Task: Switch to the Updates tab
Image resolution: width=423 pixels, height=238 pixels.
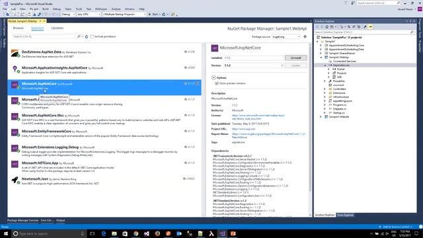Action: [x=58, y=28]
